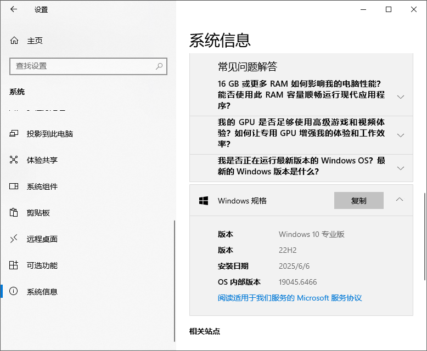Minimize the 设置 window
Image resolution: width=427 pixels, height=351 pixels.
363,9
